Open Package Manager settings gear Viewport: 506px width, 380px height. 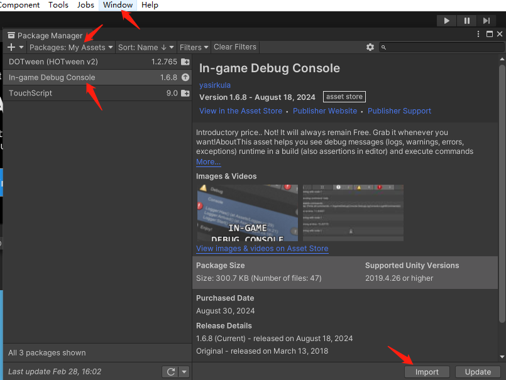370,47
